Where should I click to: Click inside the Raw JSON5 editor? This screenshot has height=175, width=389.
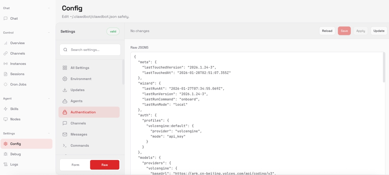pos(258,114)
